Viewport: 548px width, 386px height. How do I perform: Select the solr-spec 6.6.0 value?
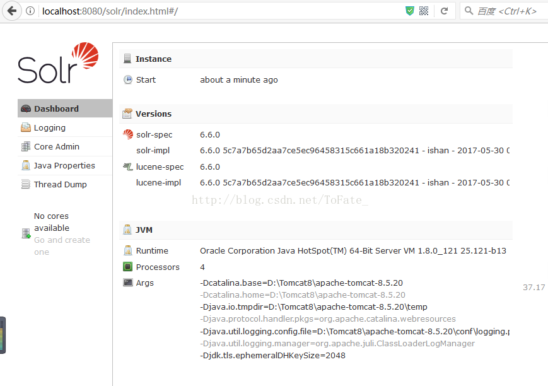[210, 134]
